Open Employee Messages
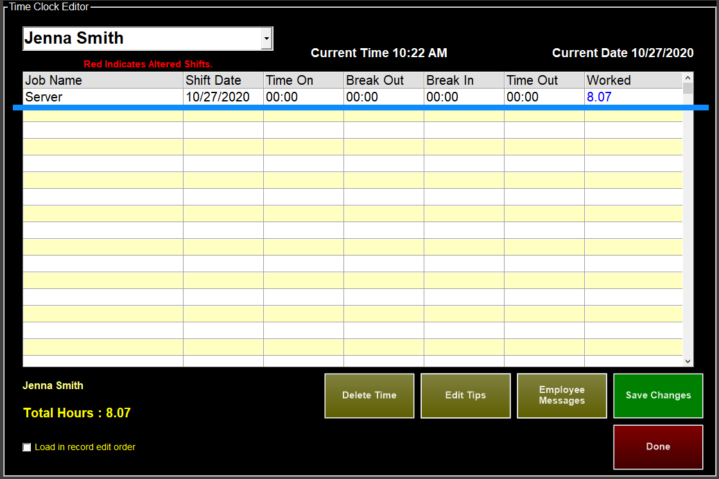 (x=562, y=396)
